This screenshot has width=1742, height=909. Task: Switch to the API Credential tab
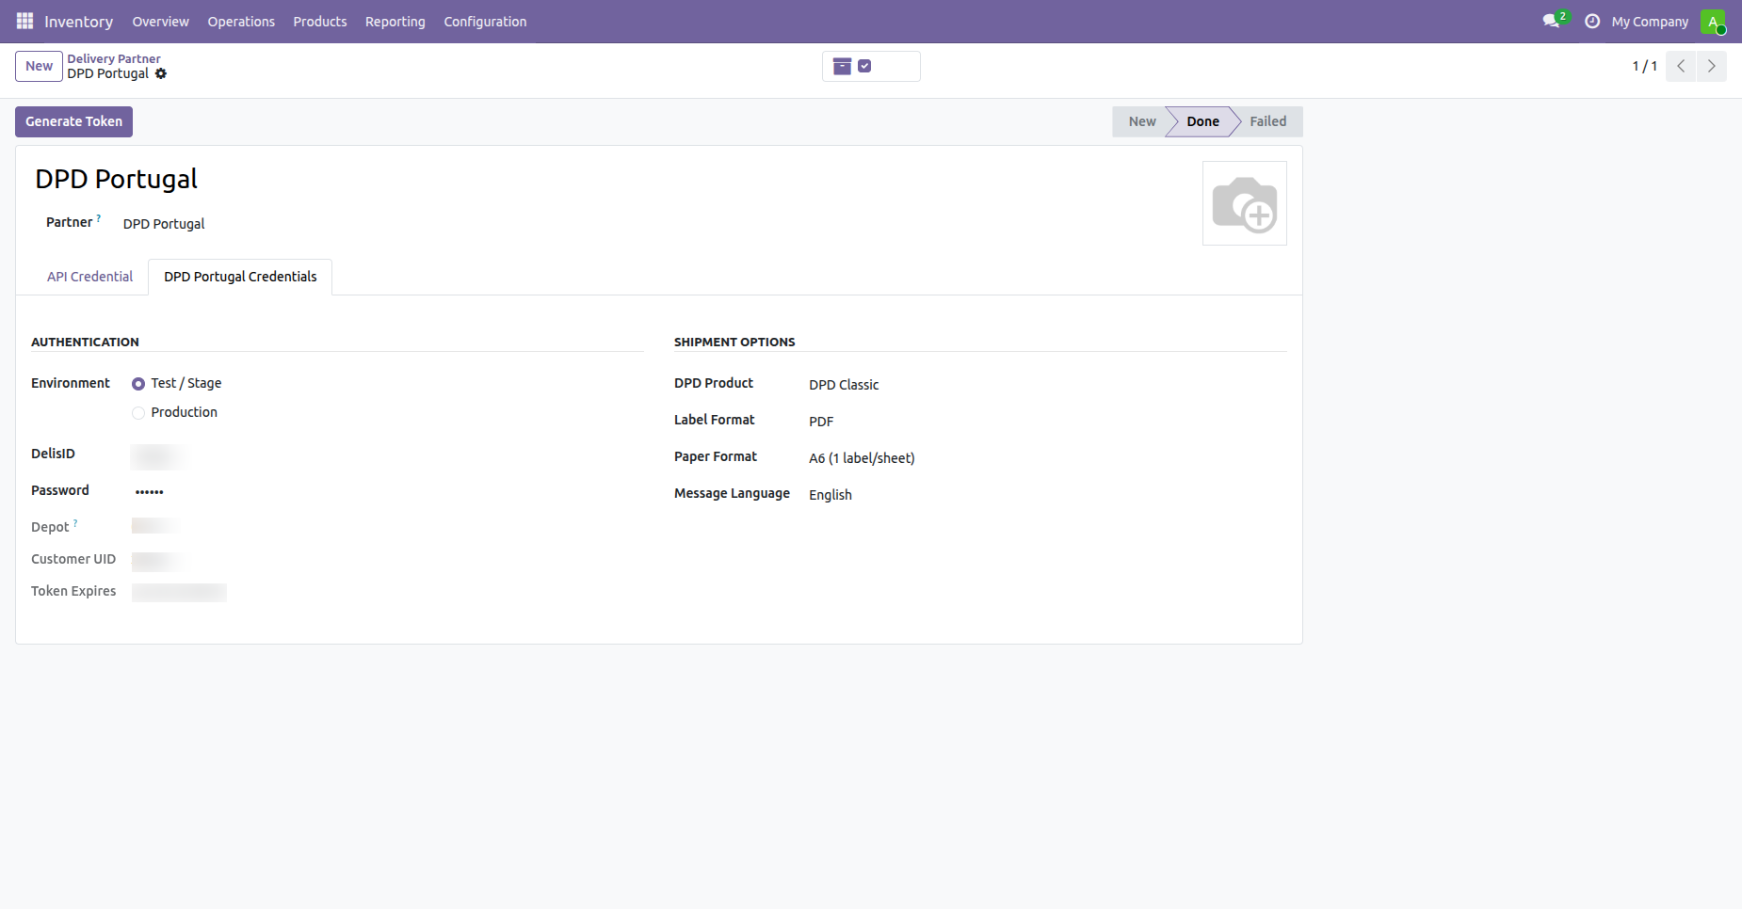click(89, 277)
